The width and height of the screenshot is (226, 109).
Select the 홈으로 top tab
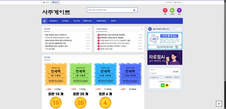pyautogui.click(x=55, y=3)
